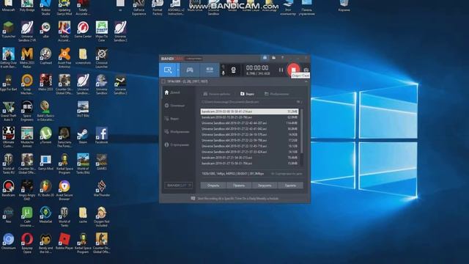Click Открыть (Open) button
469x264 pixels.
(213, 186)
